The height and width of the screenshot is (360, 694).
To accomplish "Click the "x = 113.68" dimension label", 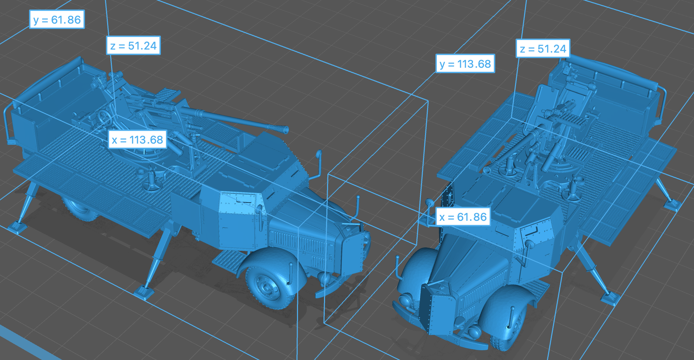I will point(137,140).
